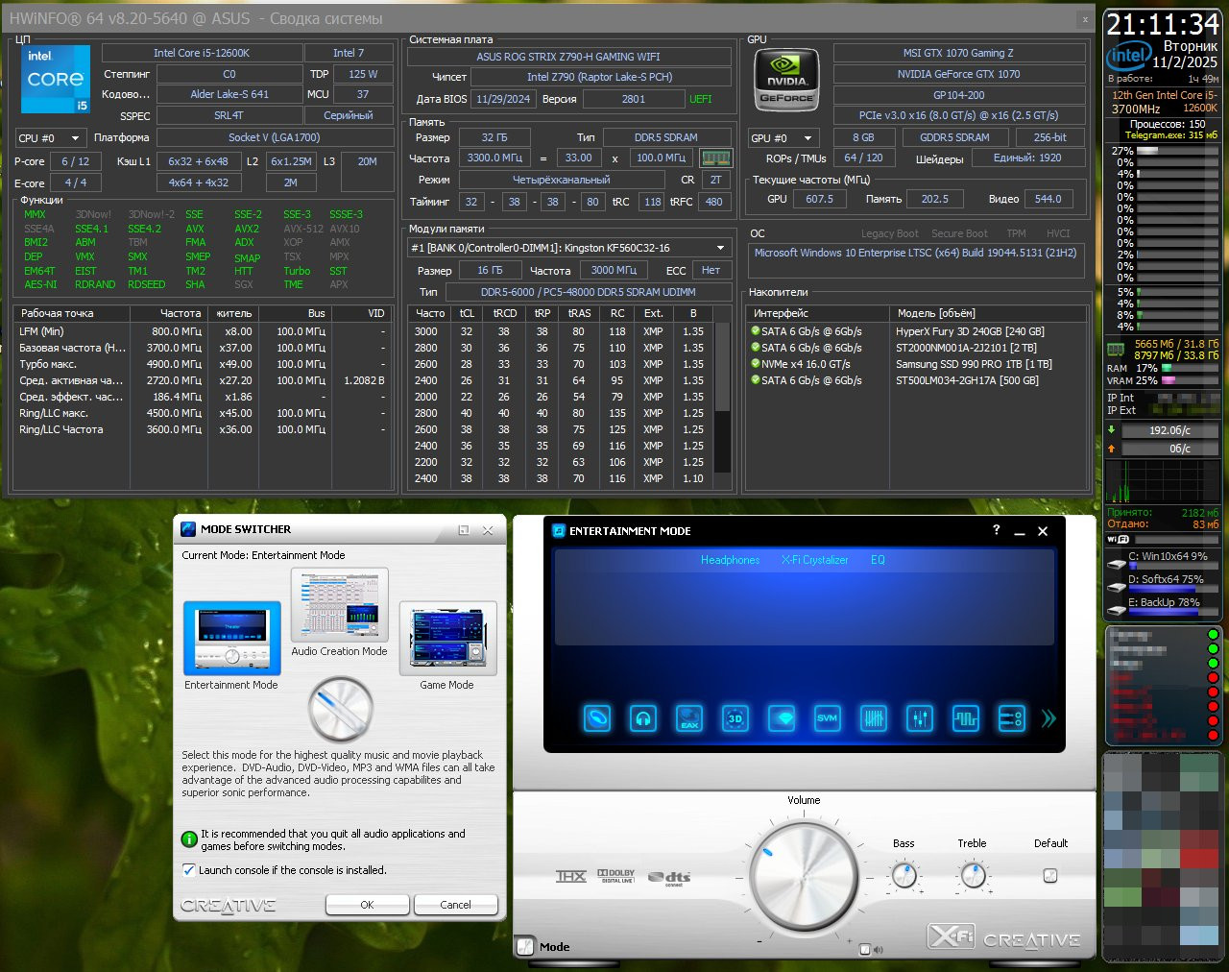Toggle the mute checkbox below the Volume knob
This screenshot has width=1229, height=972.
tap(865, 950)
